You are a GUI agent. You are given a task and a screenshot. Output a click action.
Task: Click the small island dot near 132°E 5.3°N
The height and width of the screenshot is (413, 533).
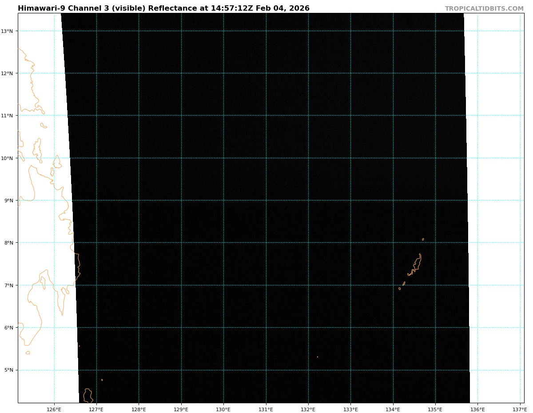[x=318, y=357]
